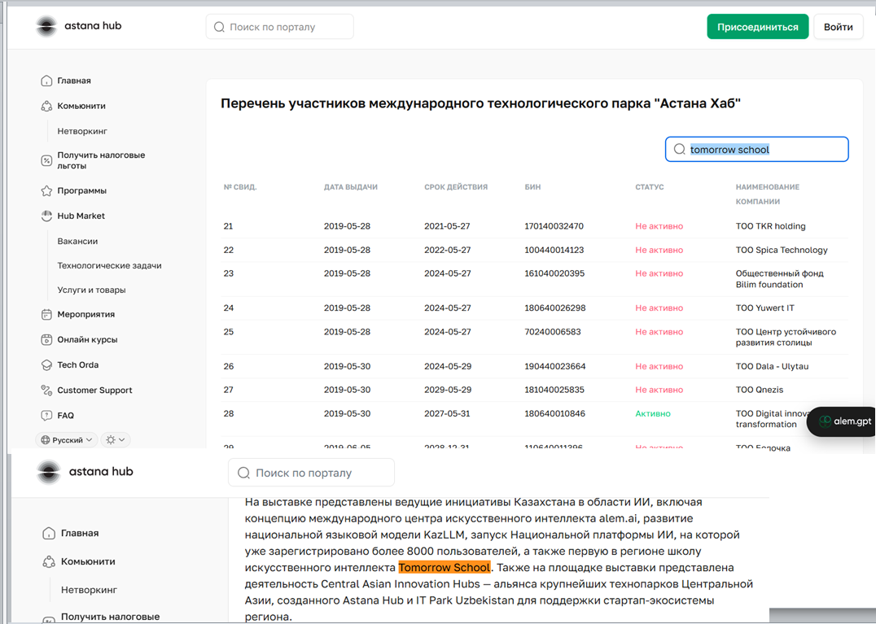
Task: Open Технологические задачи menu item
Action: click(109, 266)
